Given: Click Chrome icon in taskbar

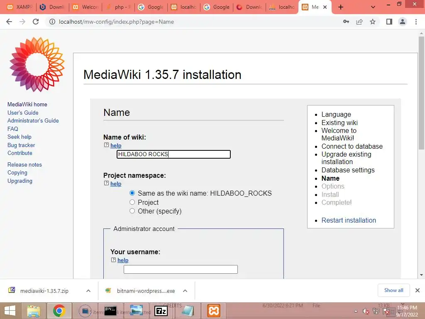Looking at the screenshot, I should point(59,311).
